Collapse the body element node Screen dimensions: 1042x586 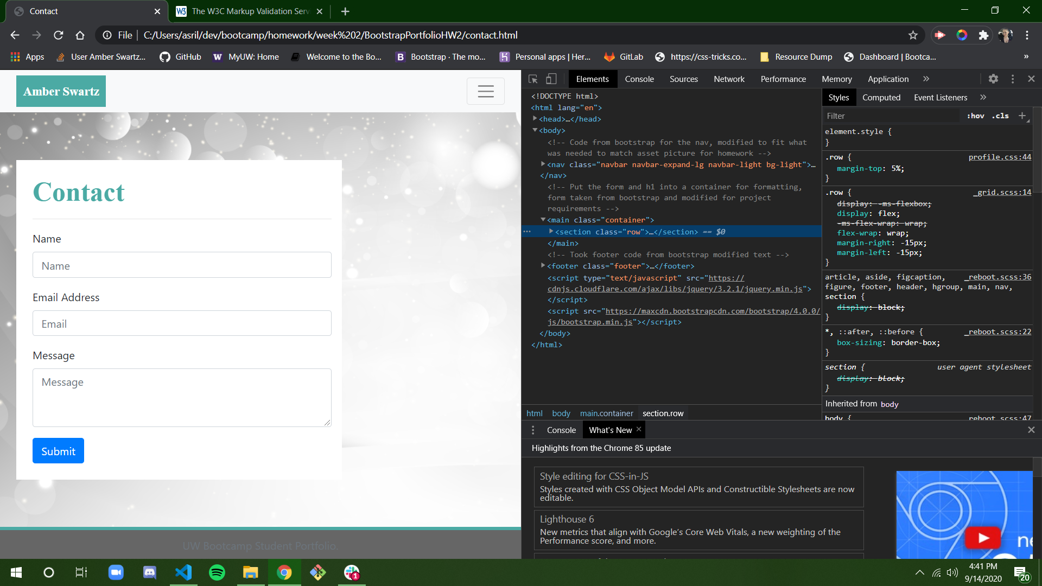coord(535,130)
